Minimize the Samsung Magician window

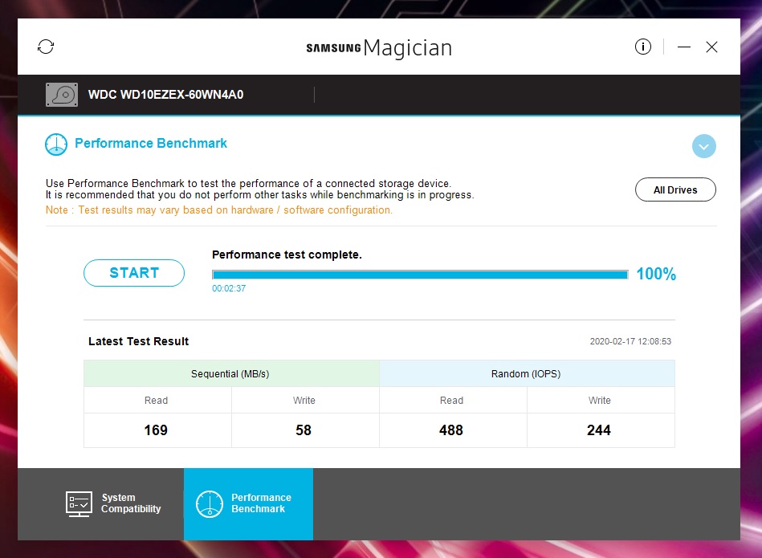(x=684, y=47)
